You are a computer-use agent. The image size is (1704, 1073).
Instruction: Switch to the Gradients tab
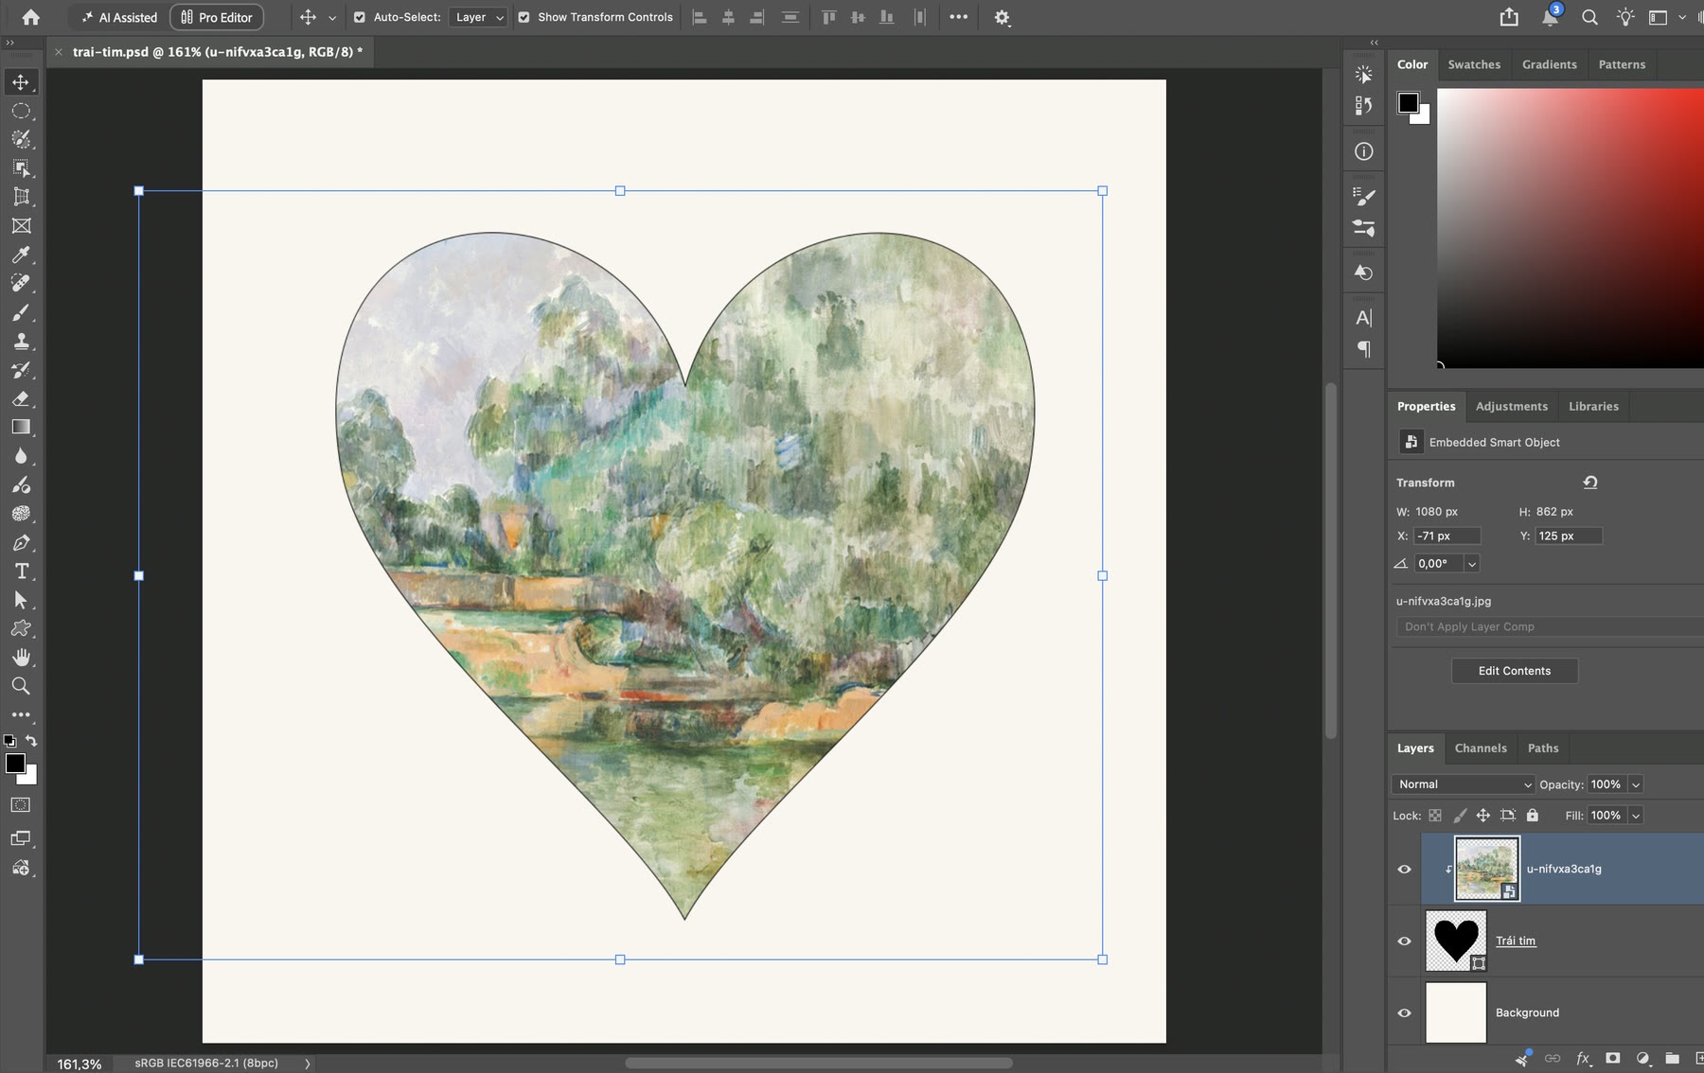1550,64
